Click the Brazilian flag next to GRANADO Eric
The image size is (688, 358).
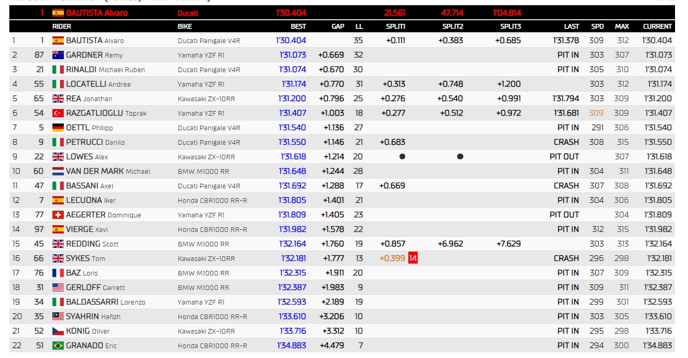pos(58,346)
